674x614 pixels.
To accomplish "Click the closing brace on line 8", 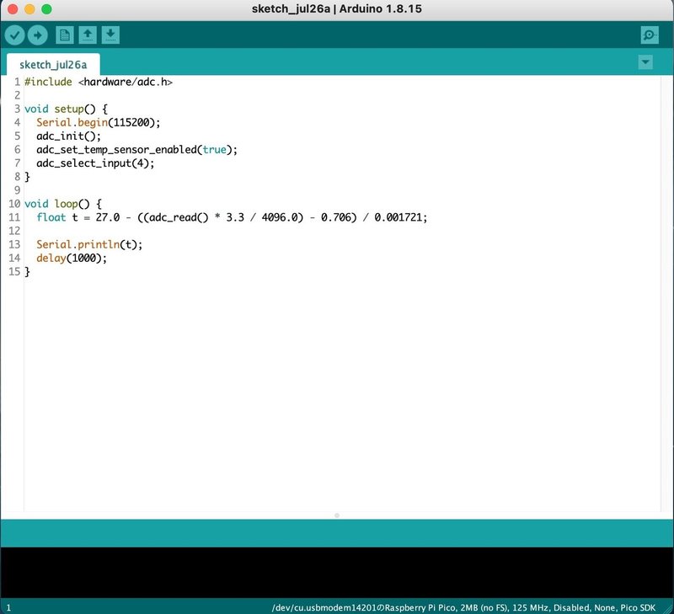I will click(27, 177).
